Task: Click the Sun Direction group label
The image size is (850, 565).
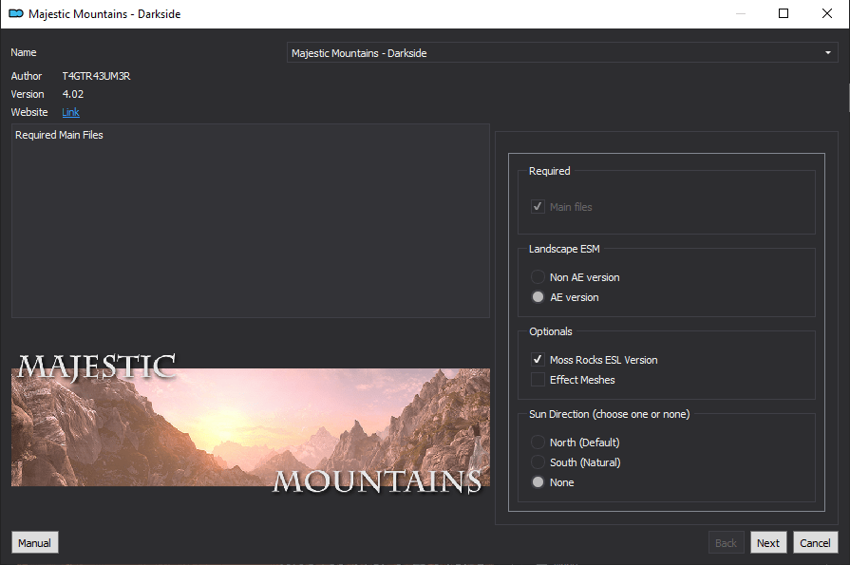Action: tap(610, 414)
